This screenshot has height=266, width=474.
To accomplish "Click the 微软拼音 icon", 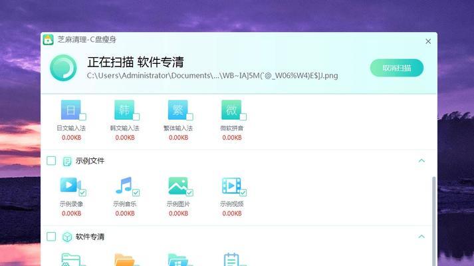I will coord(231,110).
